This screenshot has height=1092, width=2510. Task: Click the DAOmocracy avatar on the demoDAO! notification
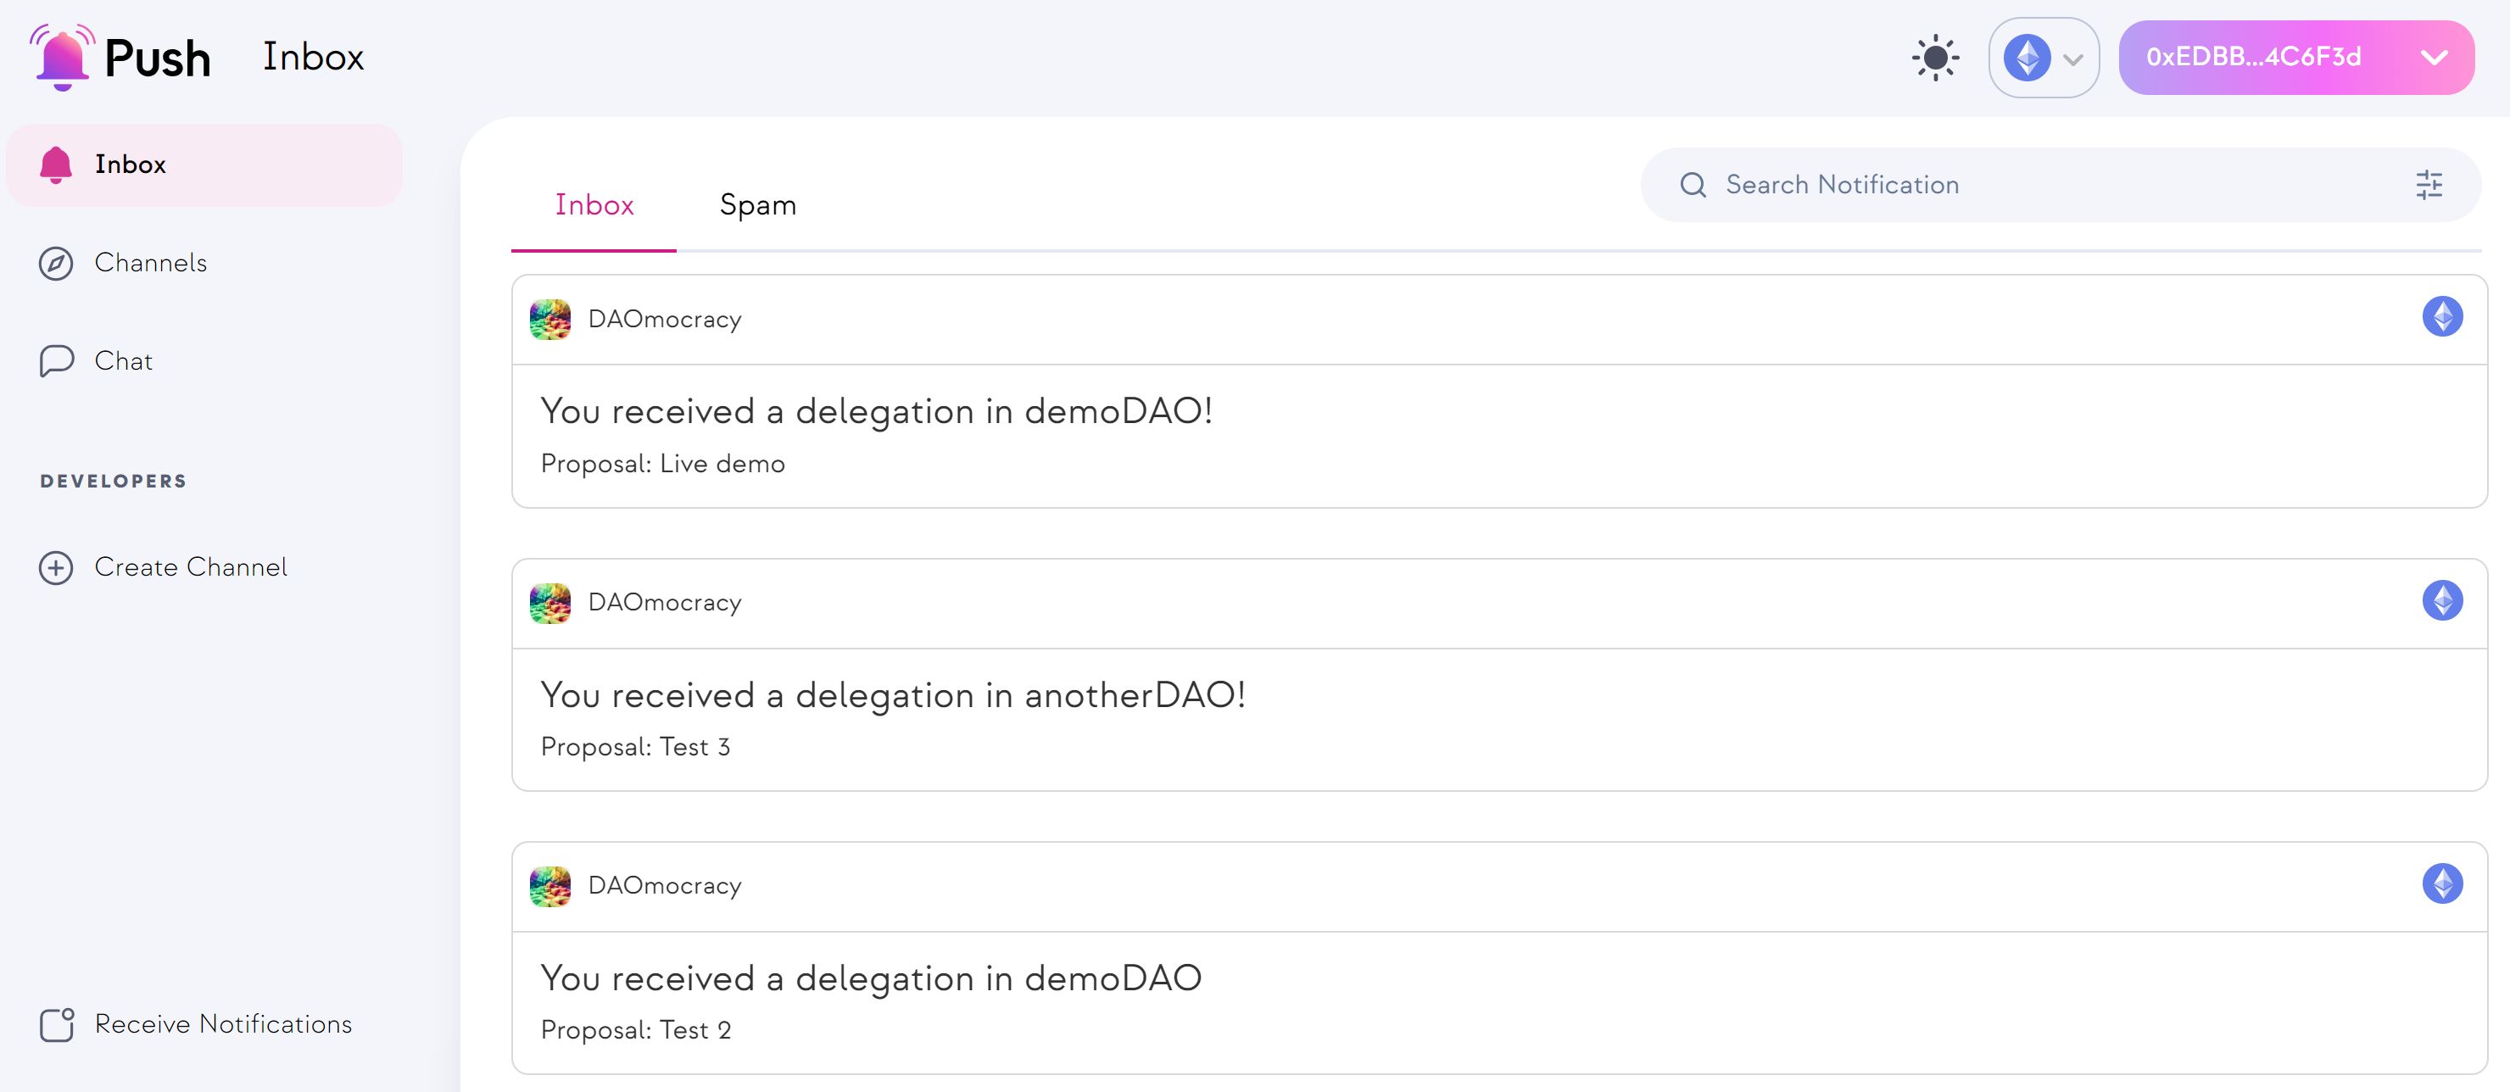pyautogui.click(x=550, y=320)
